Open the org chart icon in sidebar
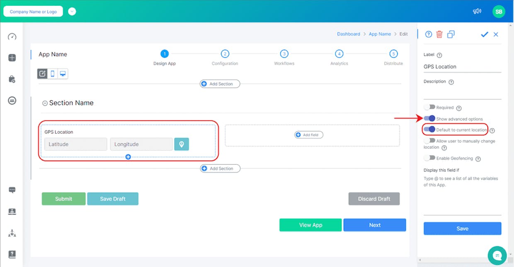 [12, 233]
